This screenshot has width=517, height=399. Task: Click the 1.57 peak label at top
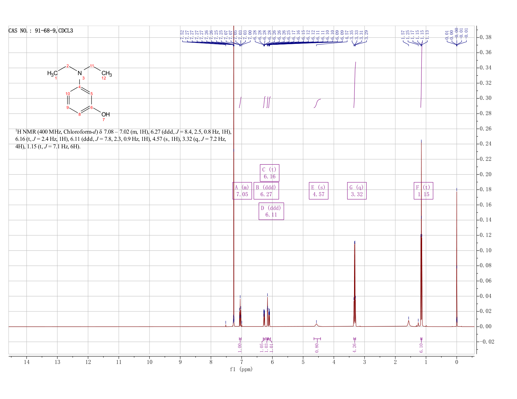tap(403, 35)
